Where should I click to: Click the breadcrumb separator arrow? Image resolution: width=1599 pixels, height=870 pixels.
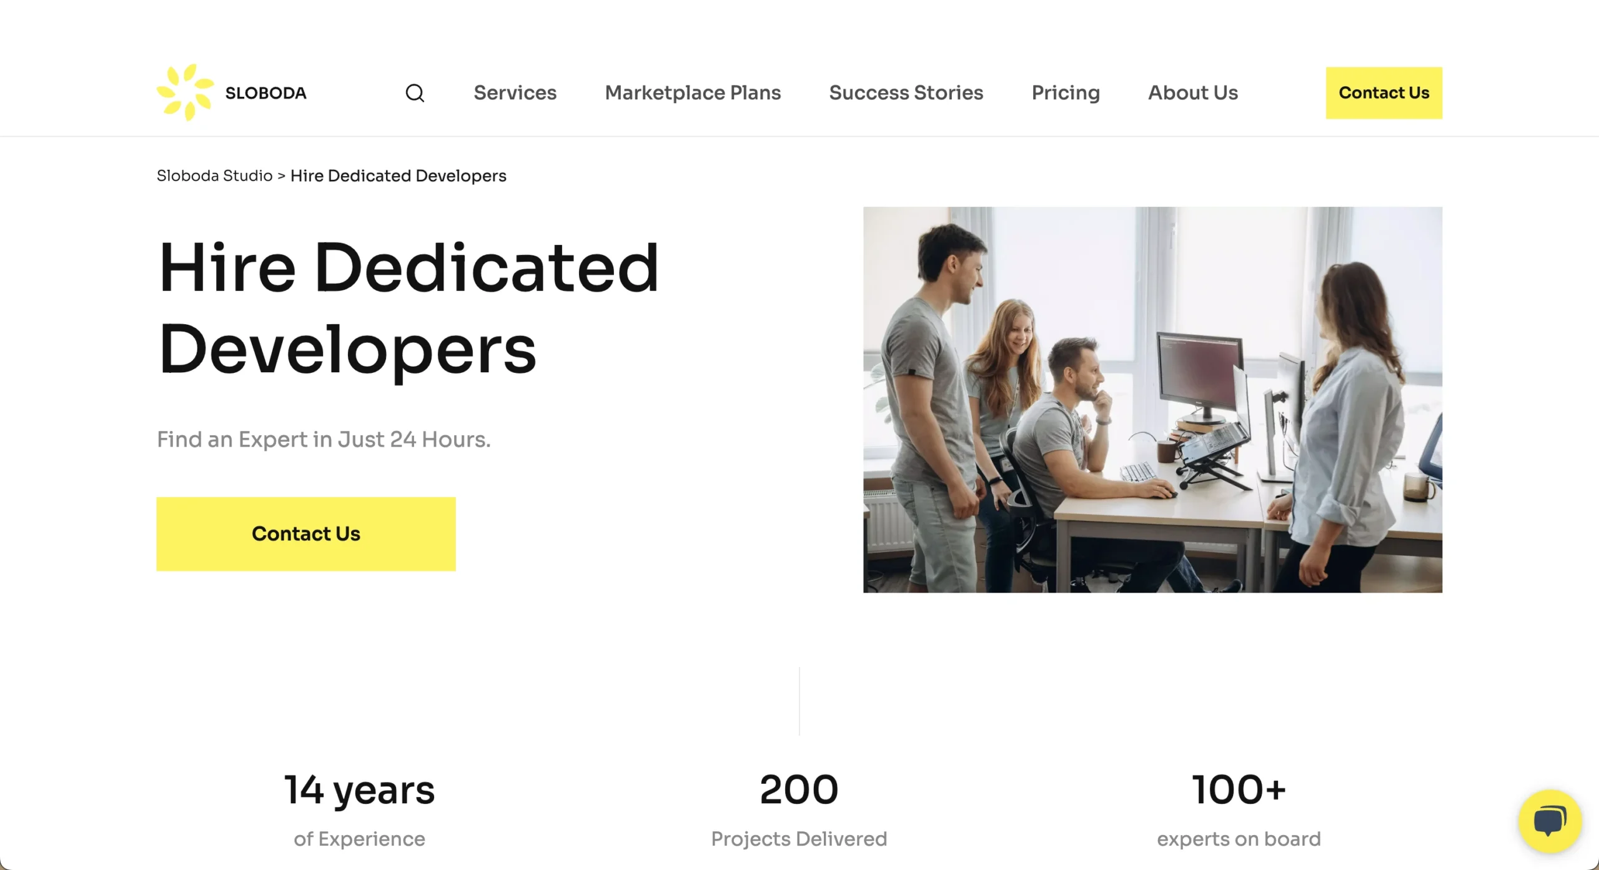point(281,176)
